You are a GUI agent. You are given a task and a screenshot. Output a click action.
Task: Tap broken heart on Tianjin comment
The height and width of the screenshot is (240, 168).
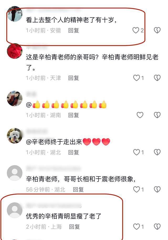coord(157,78)
